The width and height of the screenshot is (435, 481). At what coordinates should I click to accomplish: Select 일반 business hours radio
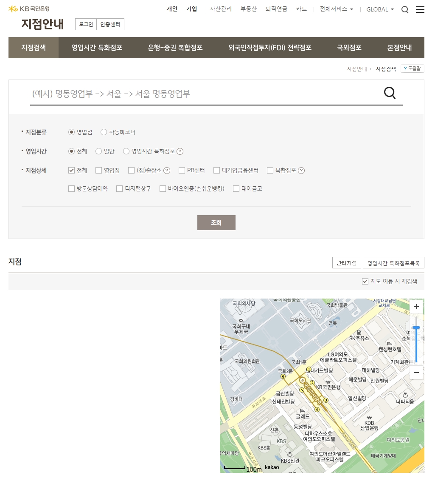[98, 151]
